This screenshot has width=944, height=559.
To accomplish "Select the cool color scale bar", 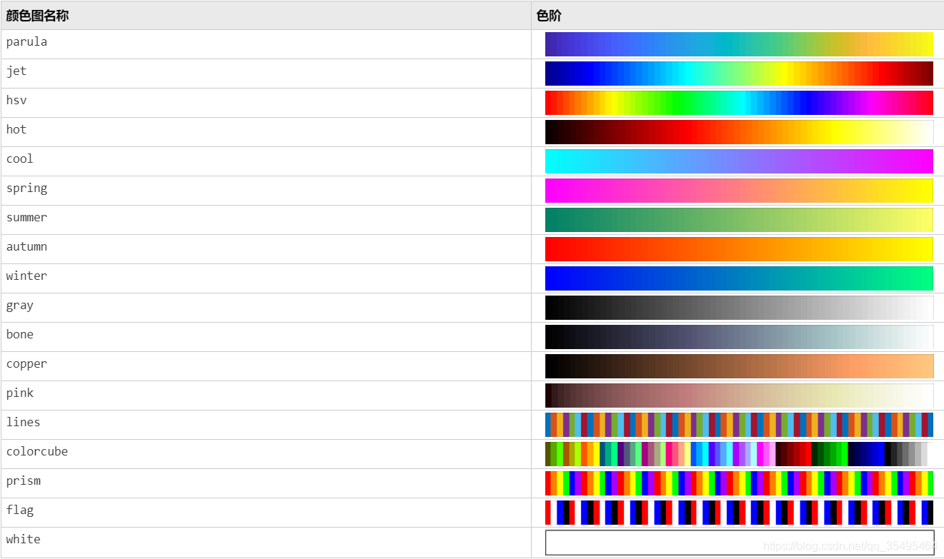I will coord(739,161).
